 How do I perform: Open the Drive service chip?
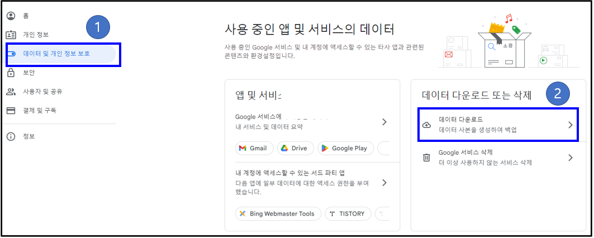tap(296, 148)
